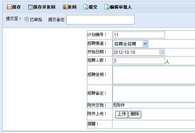Image resolution: width=195 pixels, height=133 pixels.
Task: Focus the 提交备注 text box
Action: pos(100,20)
